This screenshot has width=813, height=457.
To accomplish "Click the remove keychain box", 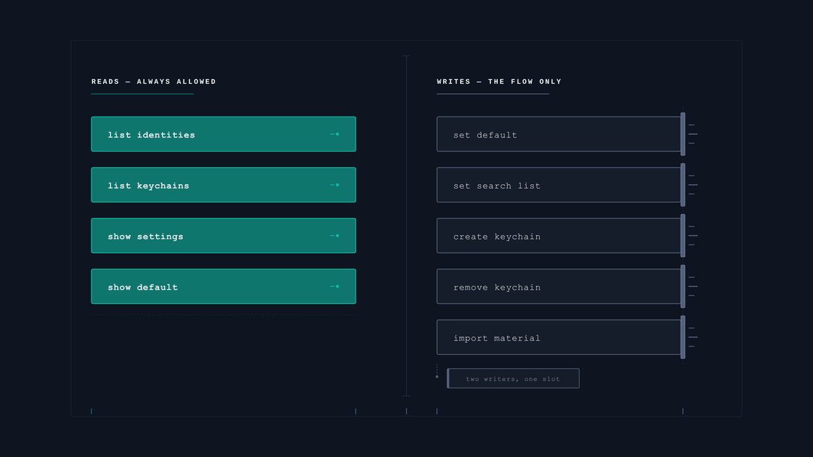I will coord(559,286).
